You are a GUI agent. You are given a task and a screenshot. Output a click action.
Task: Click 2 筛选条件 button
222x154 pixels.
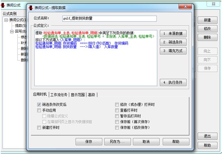coord(173,42)
